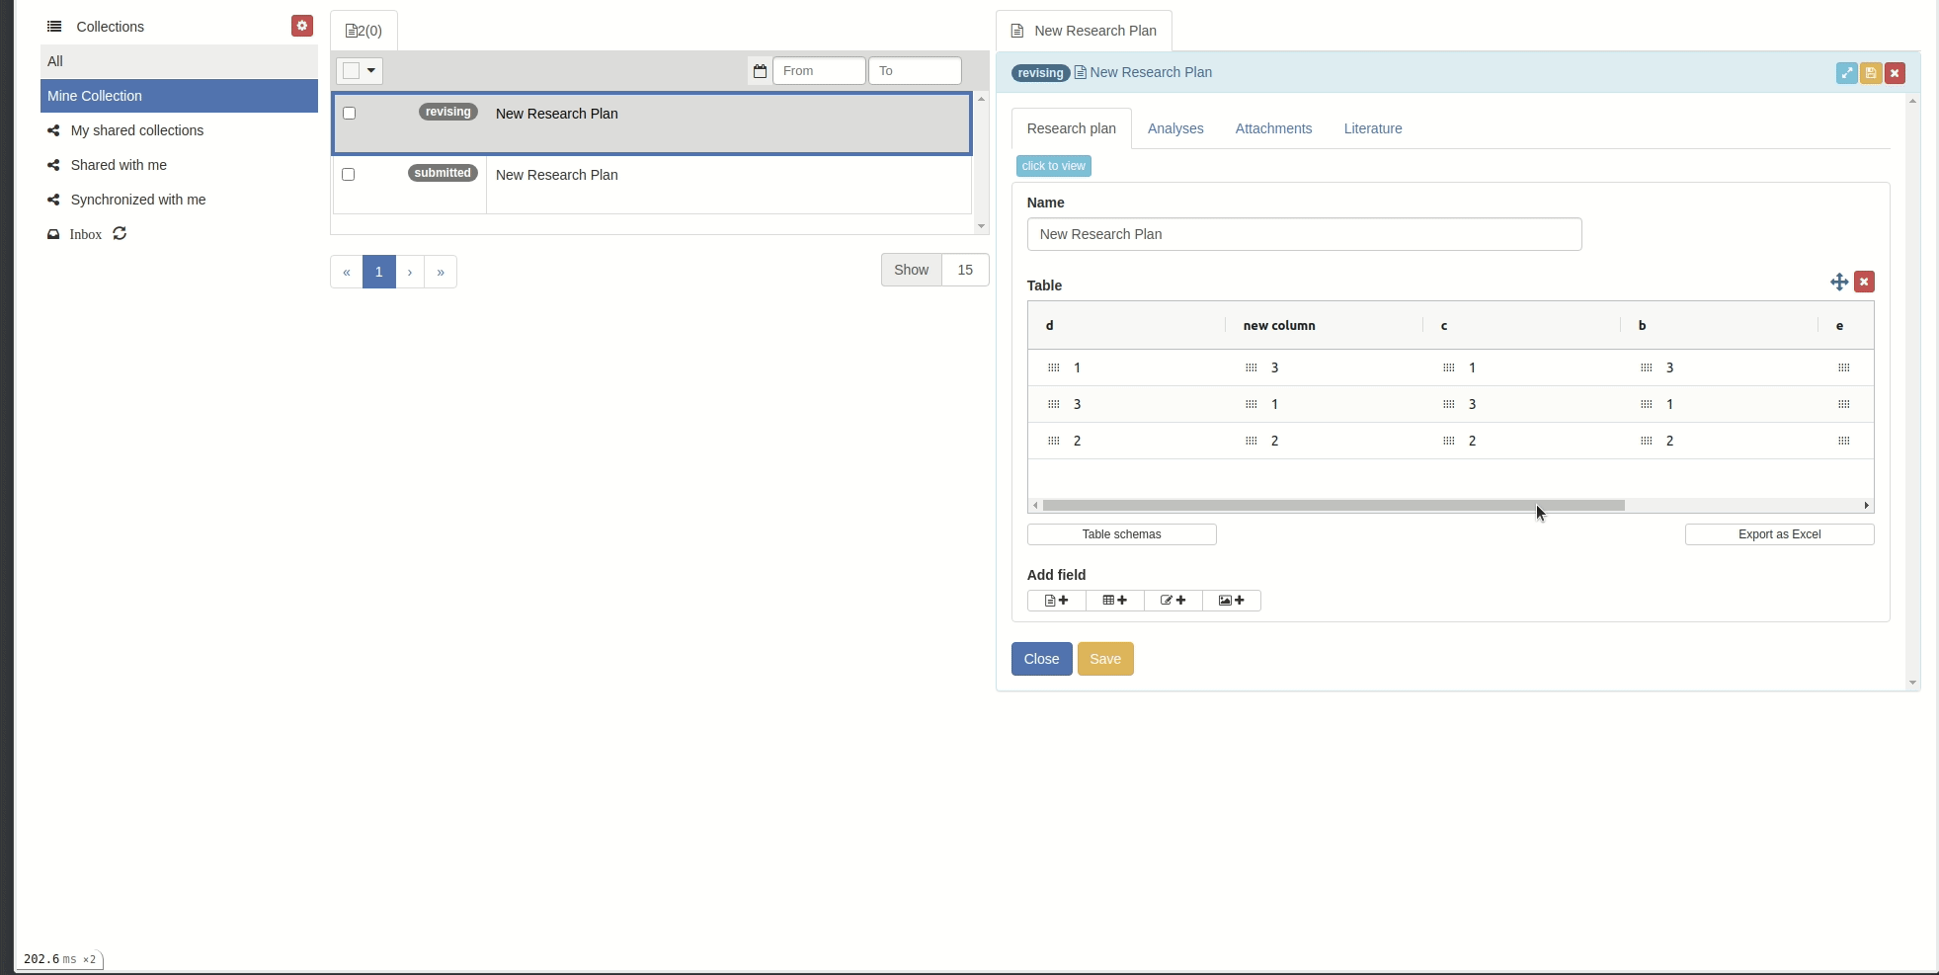
Task: Refresh the Inbox with sync icon
Action: (120, 234)
